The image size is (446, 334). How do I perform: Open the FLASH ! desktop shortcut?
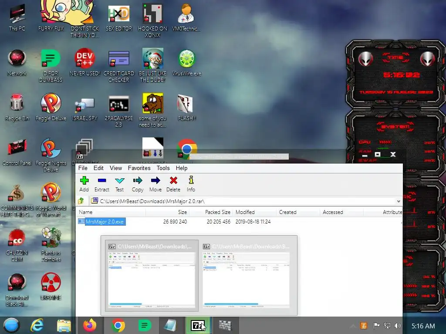186,107
